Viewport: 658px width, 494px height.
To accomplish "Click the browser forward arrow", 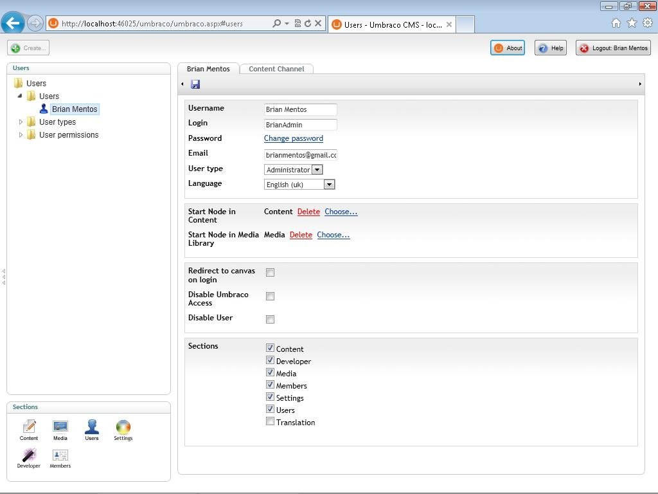I will point(35,23).
